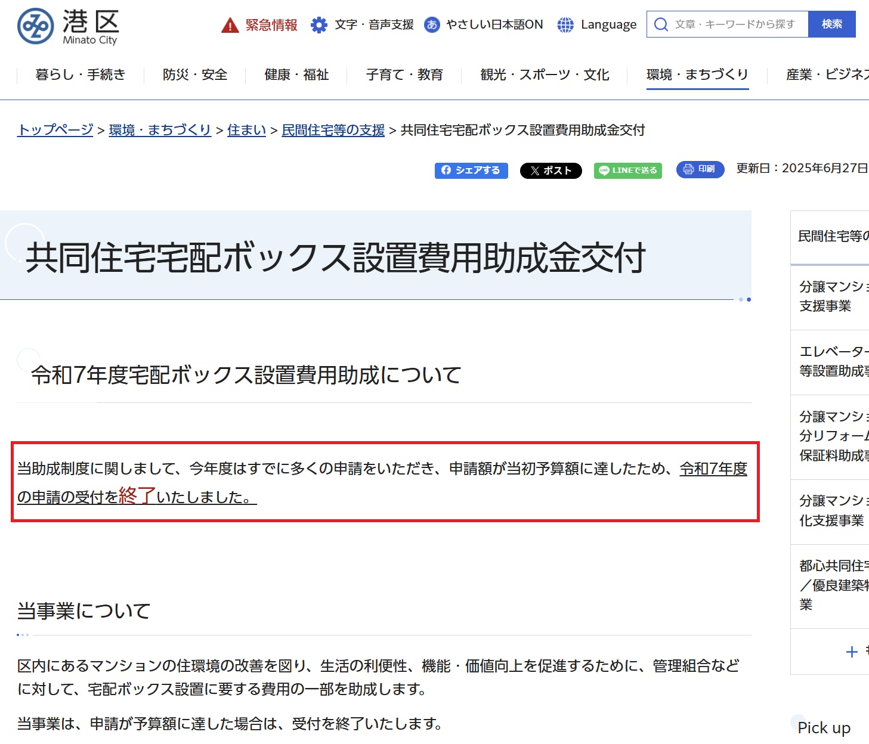Image resolution: width=869 pixels, height=744 pixels.
Task: Open the 防災・安全 menu
Action: [195, 75]
